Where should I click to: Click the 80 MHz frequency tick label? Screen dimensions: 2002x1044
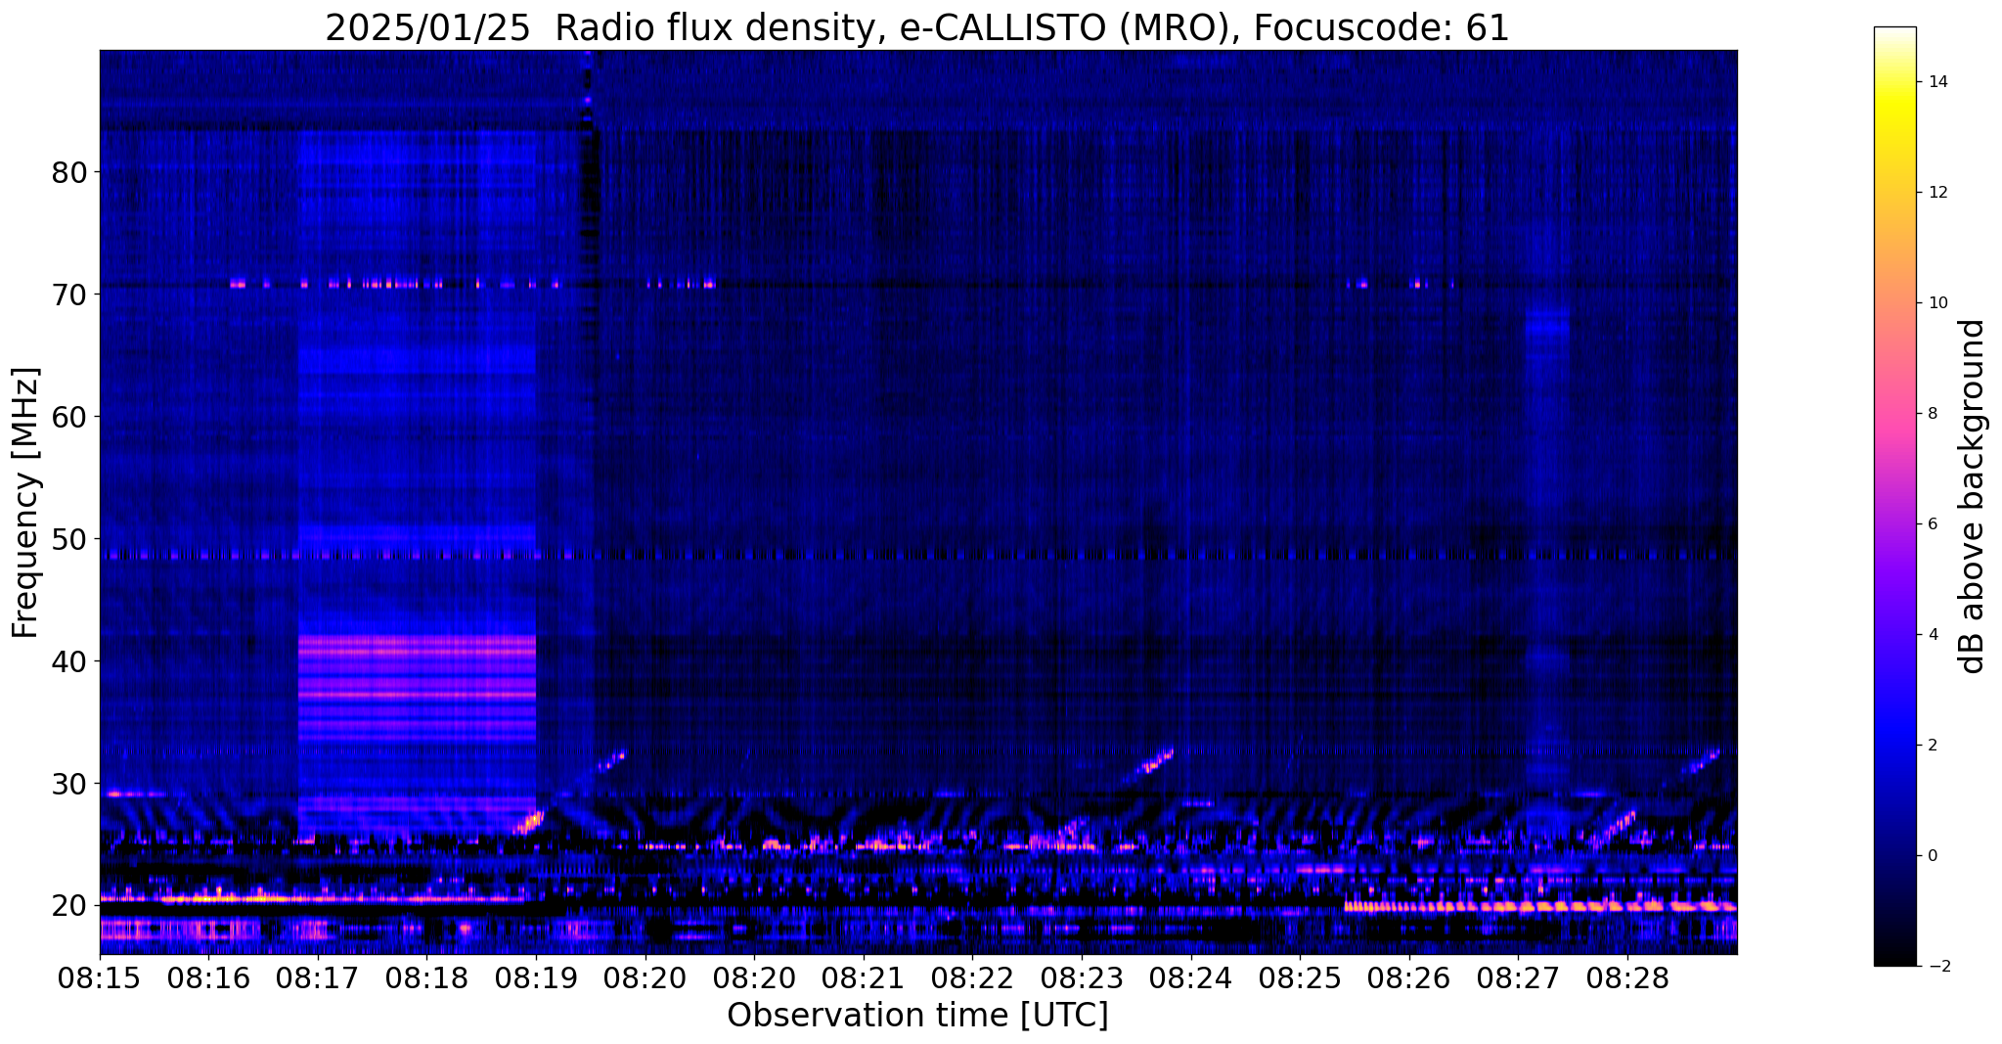click(69, 172)
